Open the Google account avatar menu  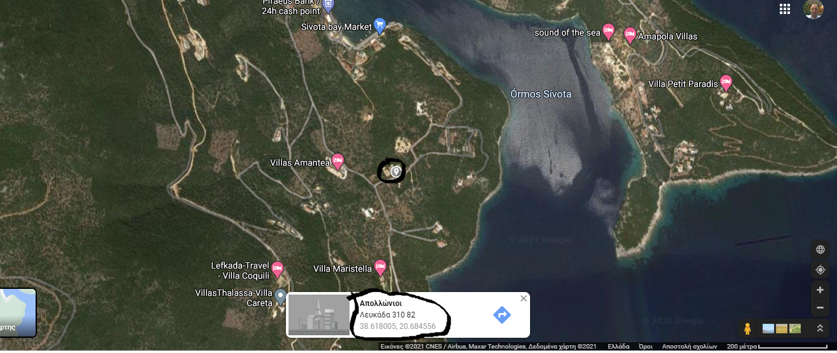pyautogui.click(x=813, y=9)
